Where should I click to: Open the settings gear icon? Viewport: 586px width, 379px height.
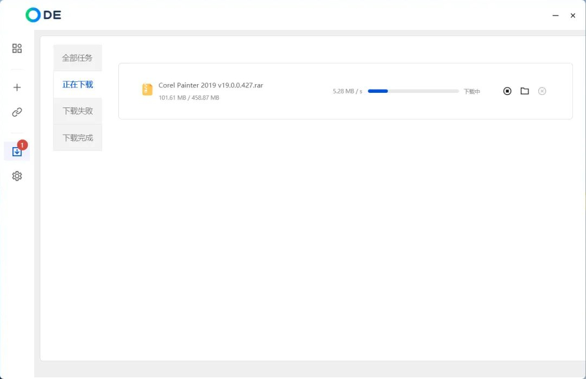coord(17,176)
